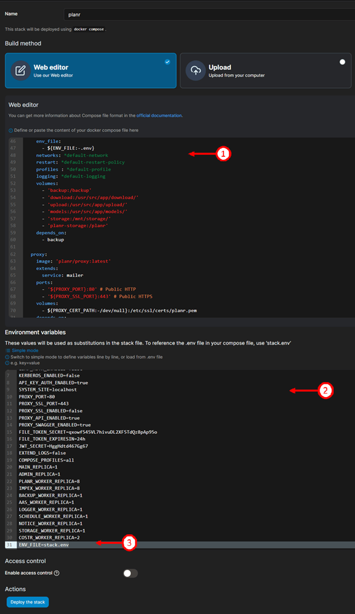Click into the Name field containing planr
Viewport: 355px width, 614px height.
(x=207, y=14)
